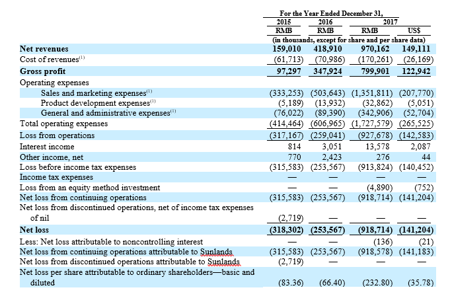Select 'For the Year Ended December 31,' header
This screenshot has height=300, width=450.
tap(331, 13)
